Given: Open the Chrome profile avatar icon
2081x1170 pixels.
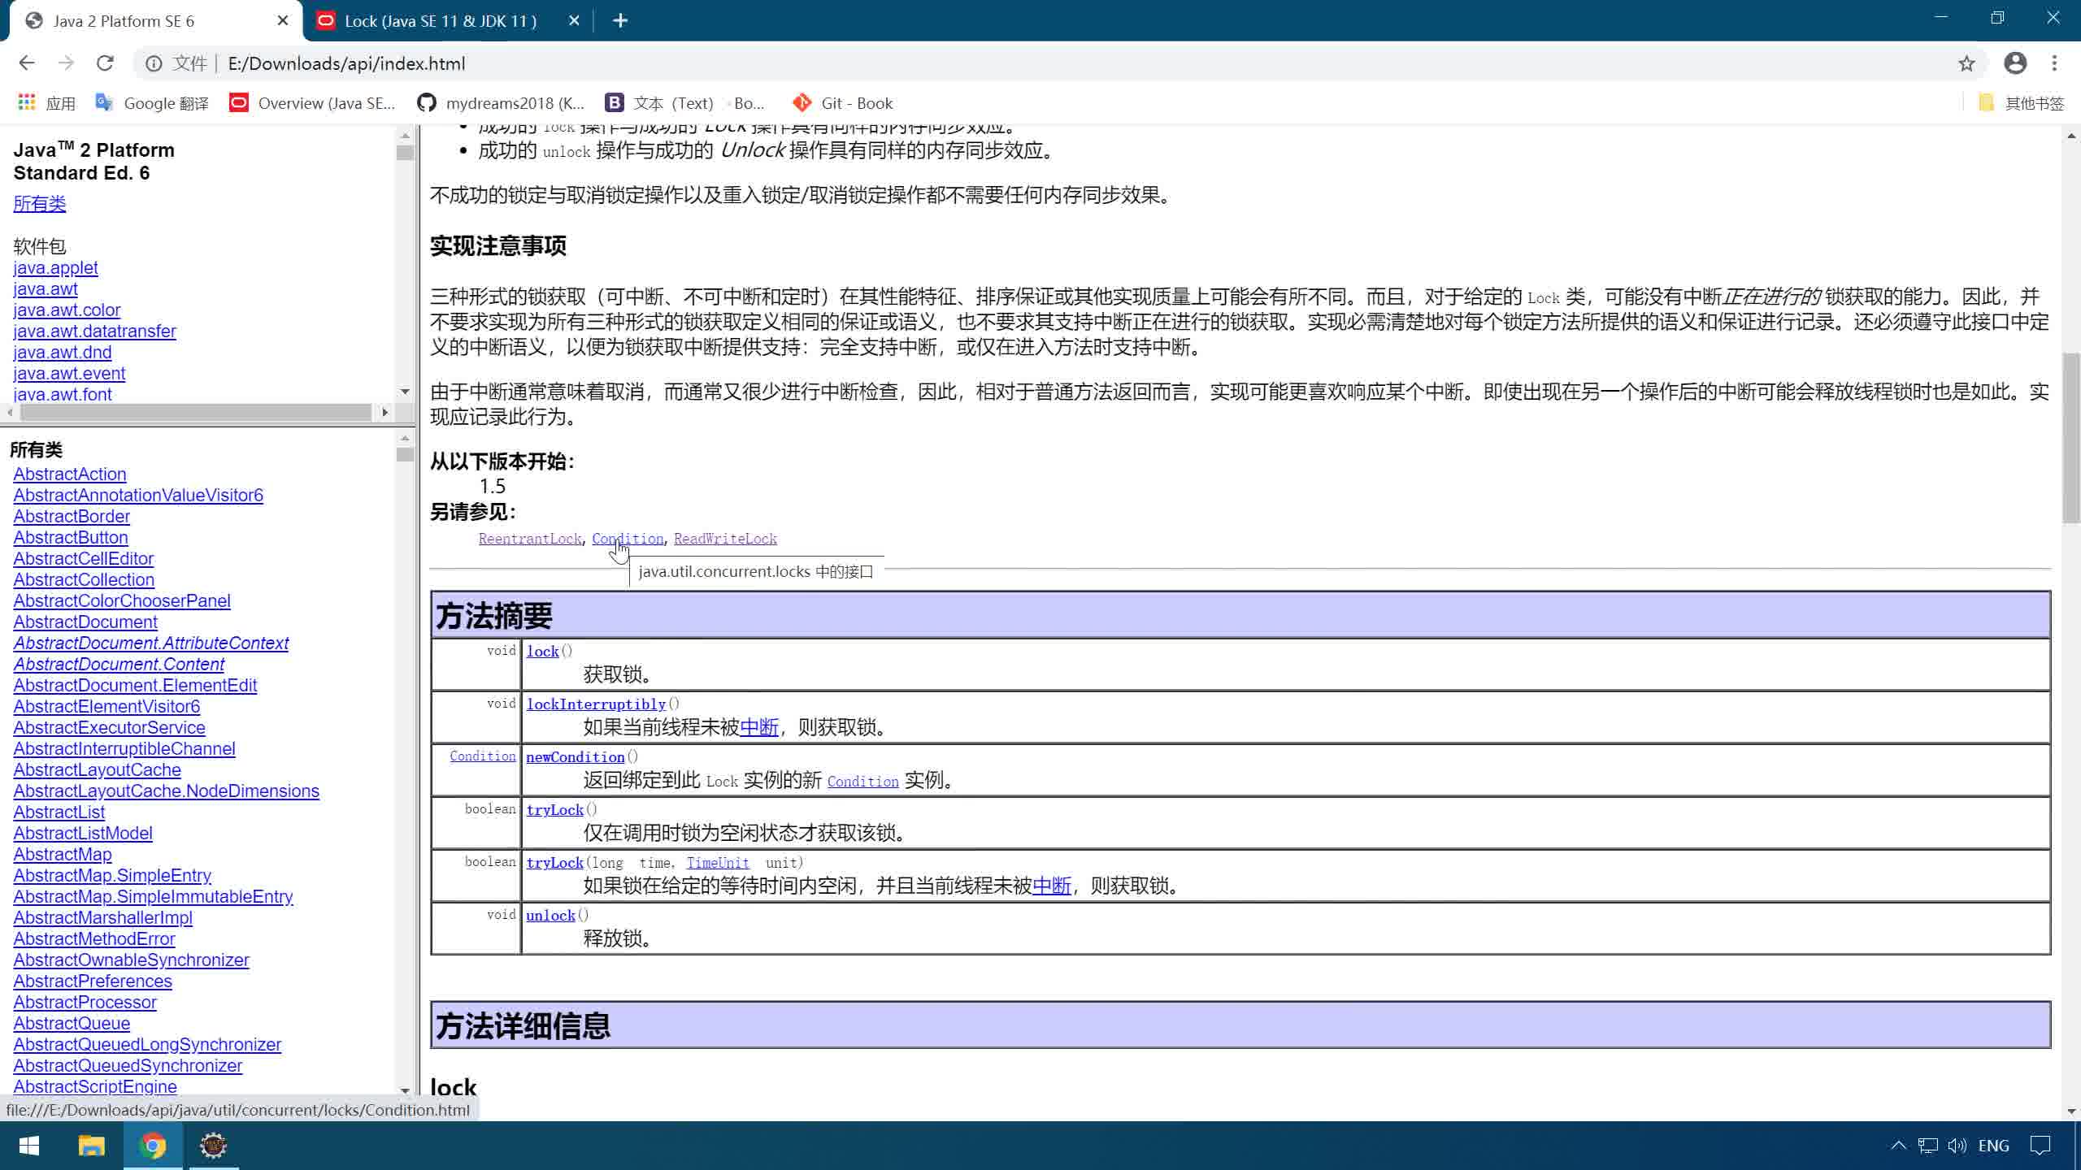Looking at the screenshot, I should coord(2015,63).
